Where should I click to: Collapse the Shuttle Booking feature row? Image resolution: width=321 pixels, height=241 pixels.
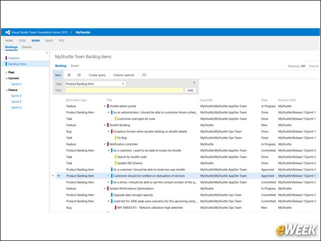pyautogui.click(x=105, y=125)
